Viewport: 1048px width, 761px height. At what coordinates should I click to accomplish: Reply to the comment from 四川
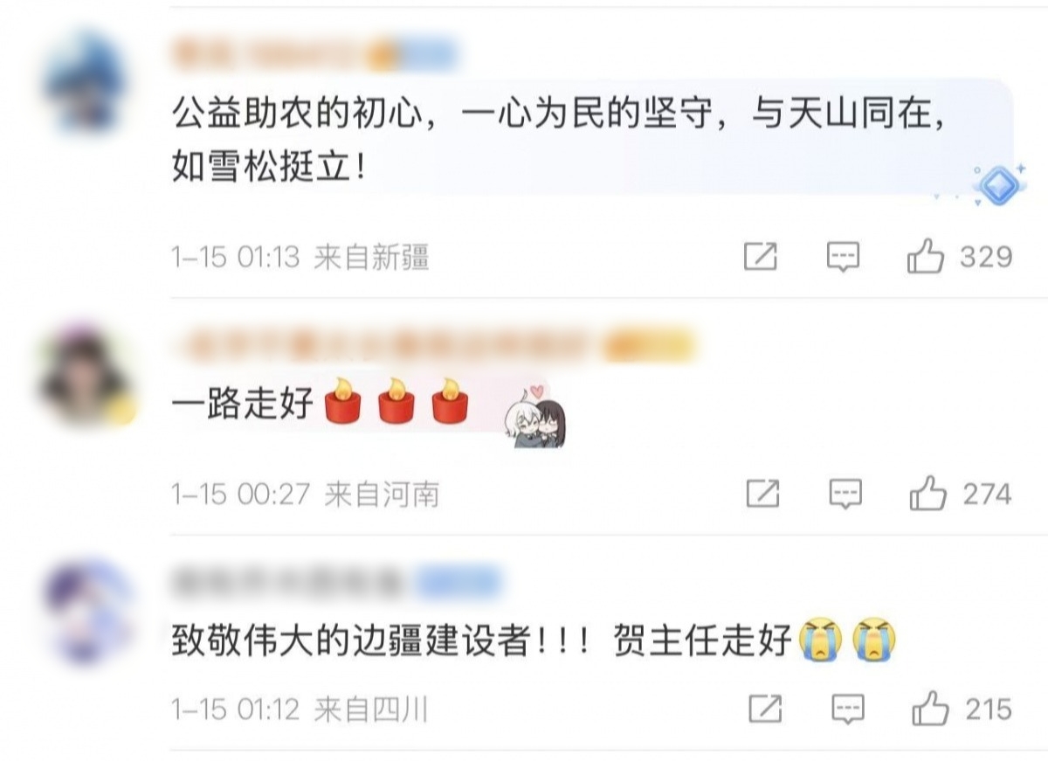pos(848,709)
